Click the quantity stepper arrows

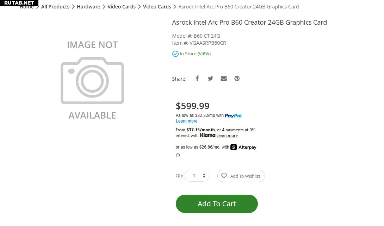pos(204,176)
